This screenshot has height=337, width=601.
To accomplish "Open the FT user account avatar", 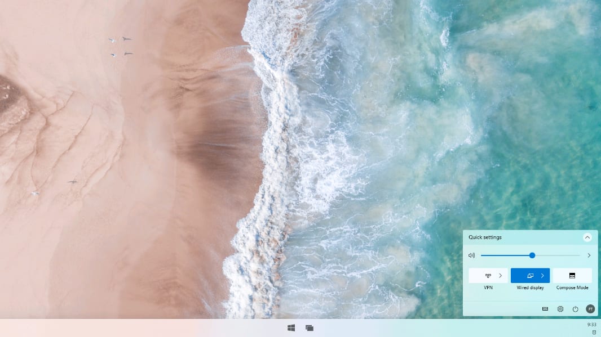I will pos(590,309).
